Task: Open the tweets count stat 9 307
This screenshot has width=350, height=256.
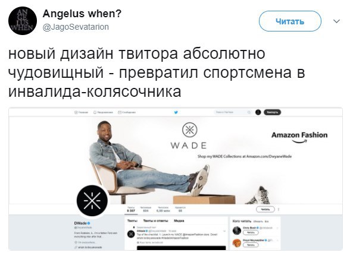Action: point(131,209)
